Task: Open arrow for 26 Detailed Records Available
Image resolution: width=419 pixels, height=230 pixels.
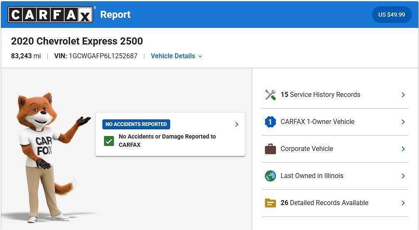Action: pyautogui.click(x=403, y=203)
